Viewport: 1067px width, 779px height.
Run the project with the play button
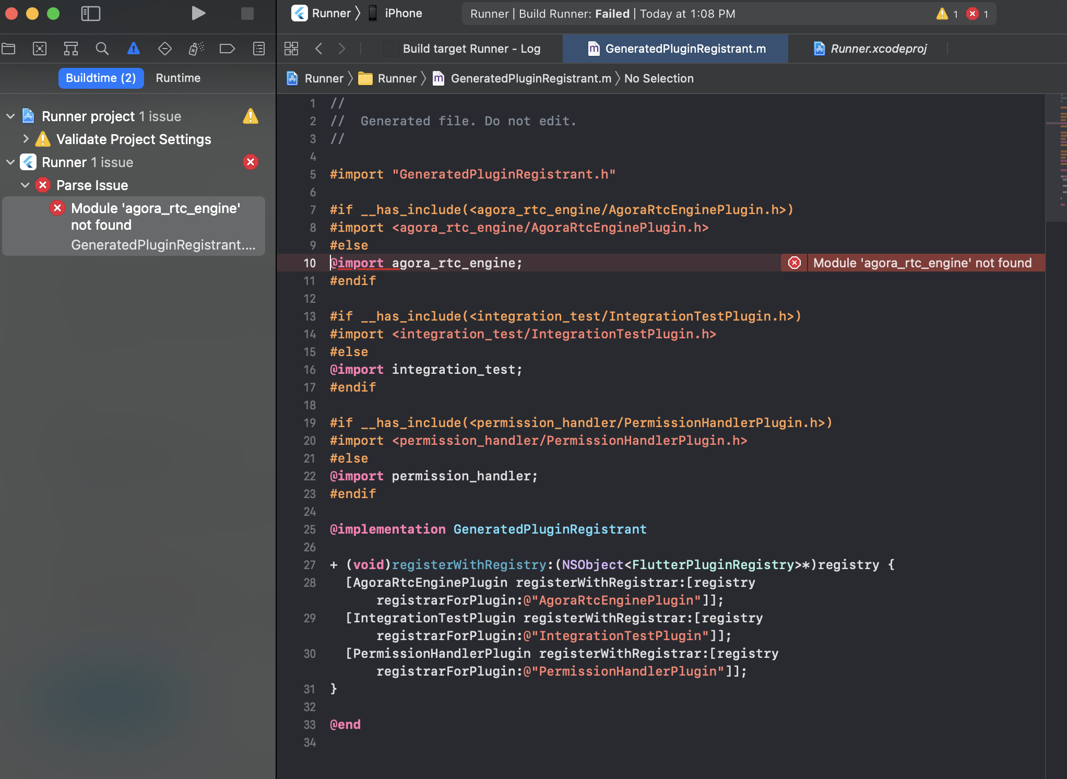(x=198, y=14)
